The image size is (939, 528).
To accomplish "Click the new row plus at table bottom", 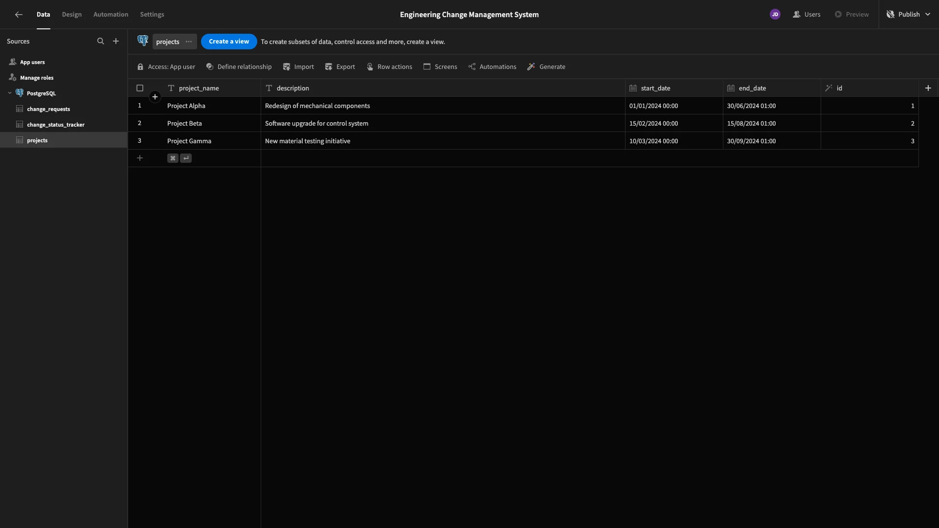I will coord(140,158).
